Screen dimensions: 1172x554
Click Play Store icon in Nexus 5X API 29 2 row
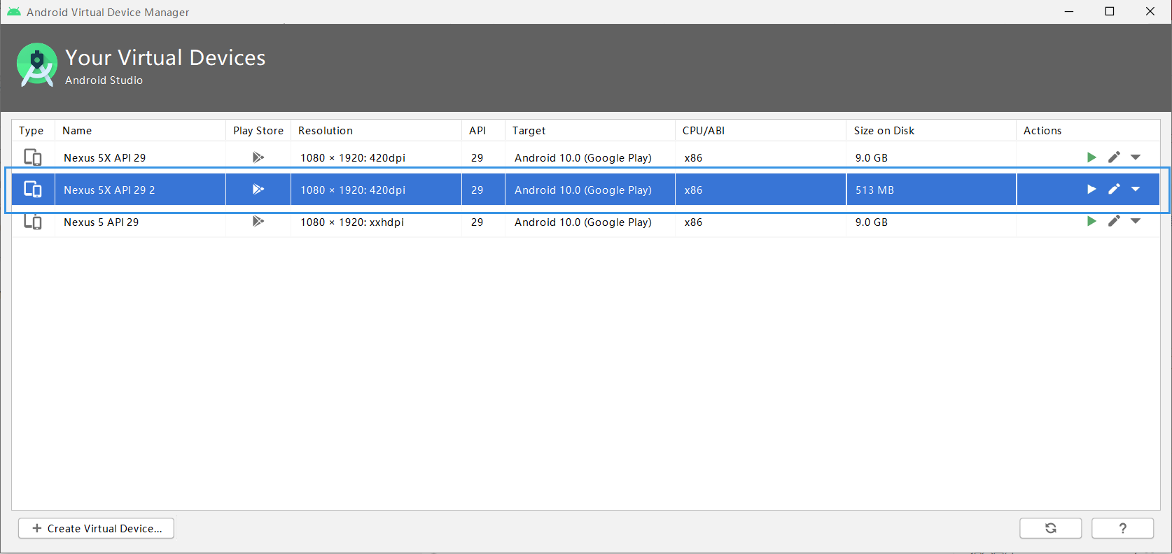coord(258,190)
